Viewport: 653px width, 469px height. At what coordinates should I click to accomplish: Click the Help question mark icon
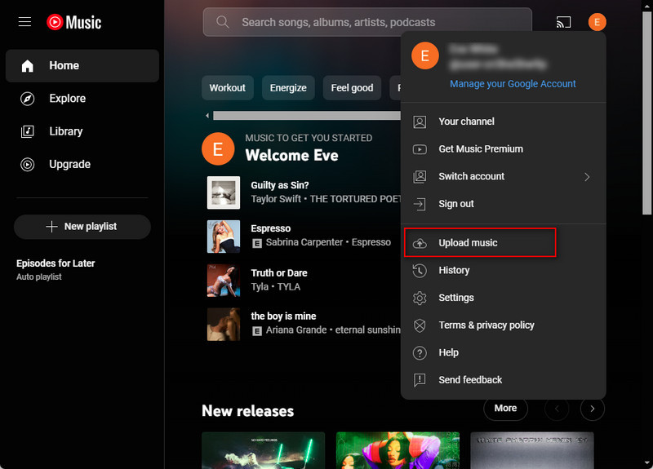point(420,353)
